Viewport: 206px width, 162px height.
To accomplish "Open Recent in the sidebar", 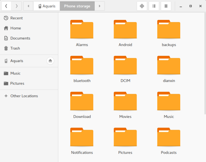I will [16, 18].
